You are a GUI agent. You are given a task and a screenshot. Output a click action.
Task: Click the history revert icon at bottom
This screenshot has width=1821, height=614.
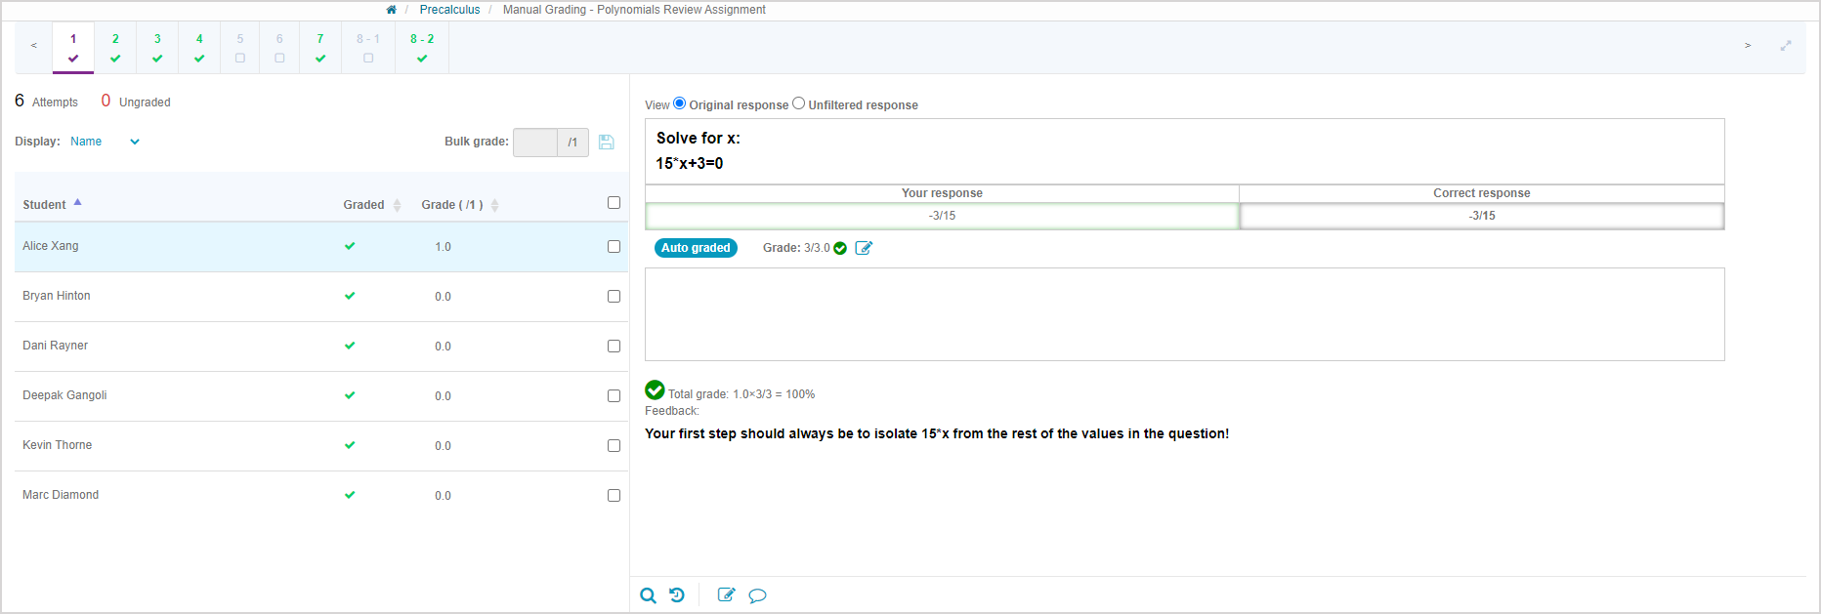pyautogui.click(x=677, y=595)
